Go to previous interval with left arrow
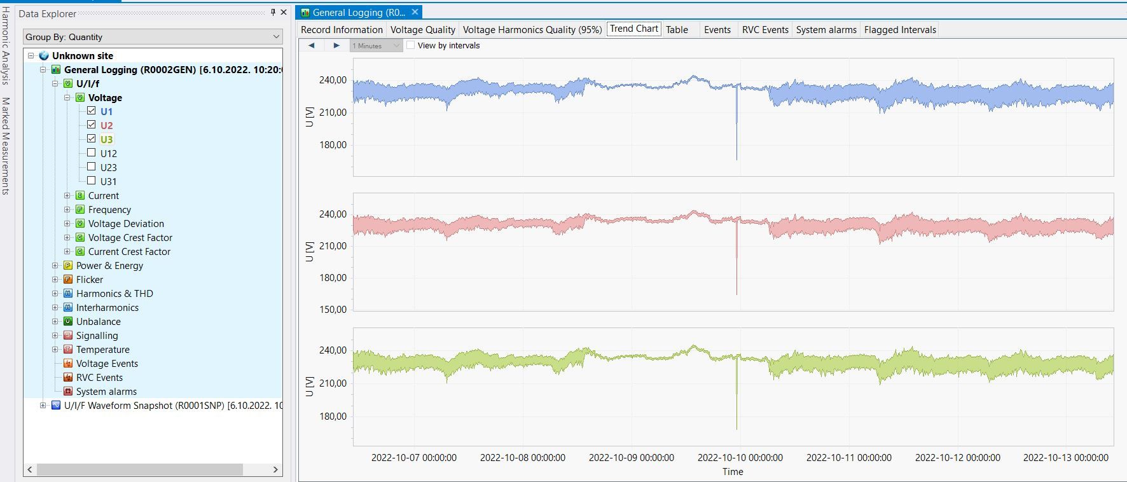 point(311,46)
